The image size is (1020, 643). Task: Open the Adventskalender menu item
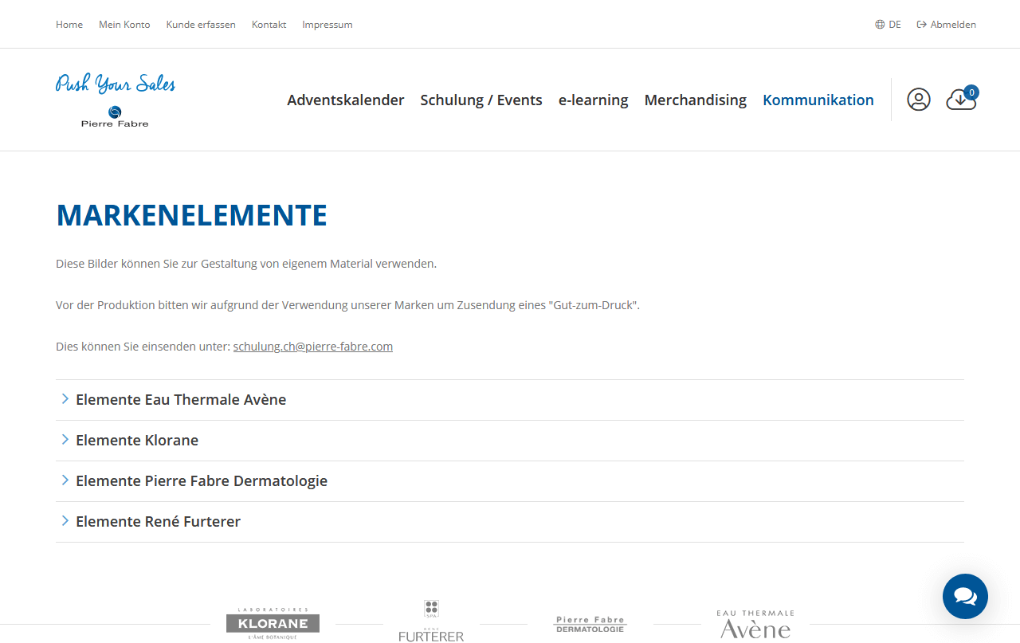(345, 100)
